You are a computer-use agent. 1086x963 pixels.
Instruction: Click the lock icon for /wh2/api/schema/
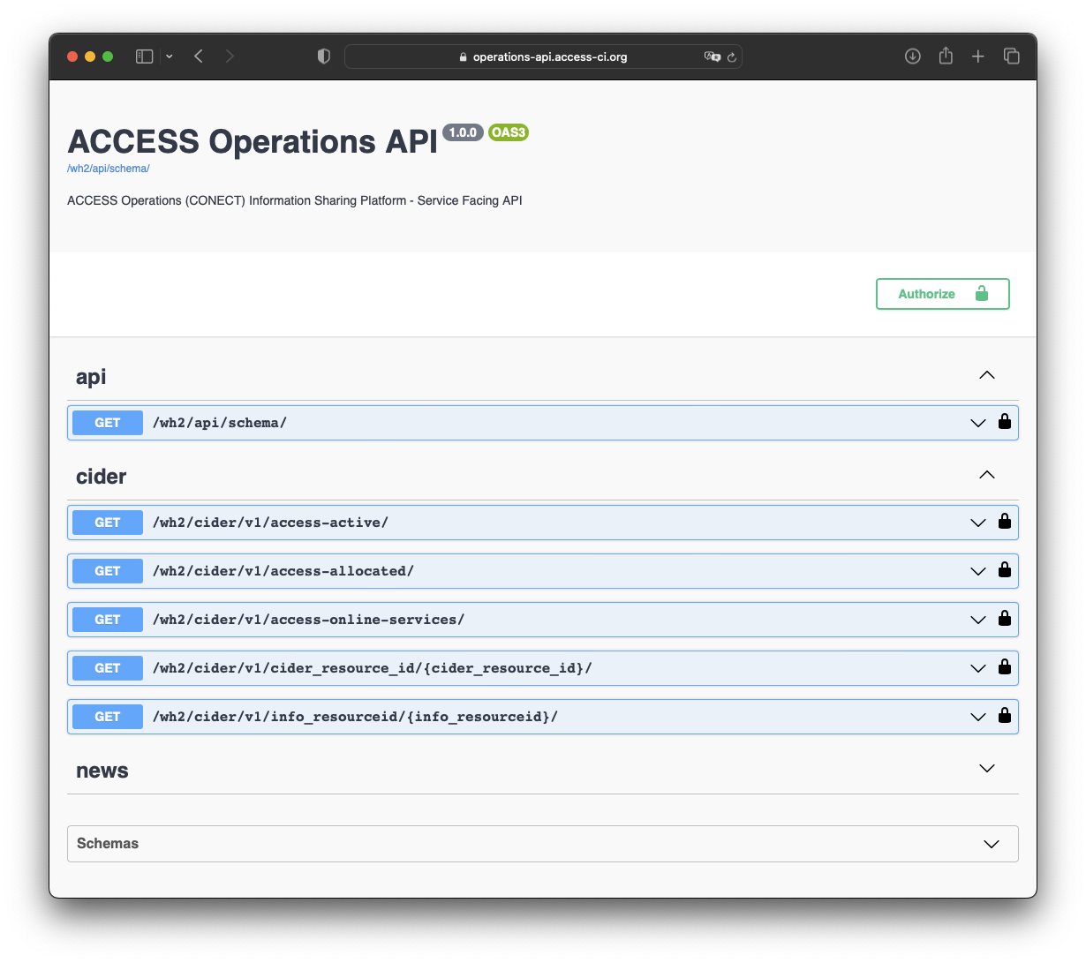click(1005, 421)
